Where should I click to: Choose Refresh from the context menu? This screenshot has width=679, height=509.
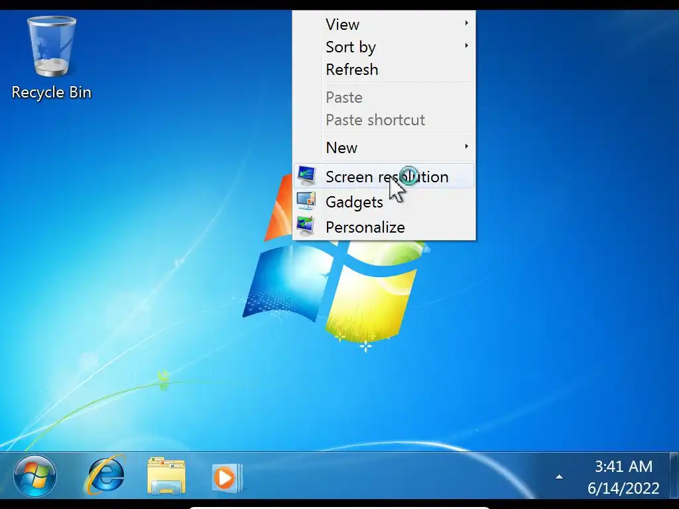coord(384,69)
